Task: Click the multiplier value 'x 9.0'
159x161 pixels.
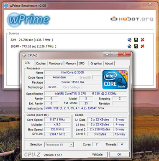Action: tap(57, 125)
